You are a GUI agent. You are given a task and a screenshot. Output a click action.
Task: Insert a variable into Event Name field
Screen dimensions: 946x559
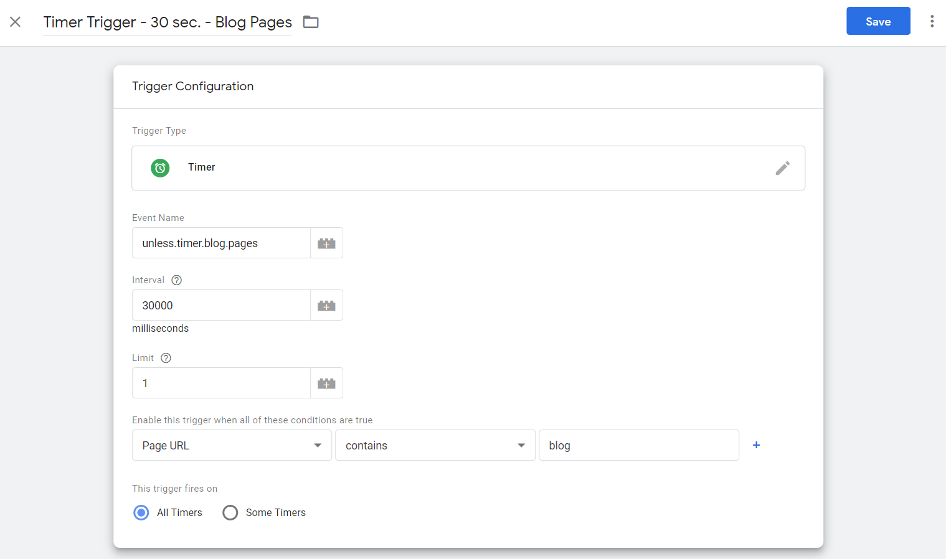pos(326,243)
